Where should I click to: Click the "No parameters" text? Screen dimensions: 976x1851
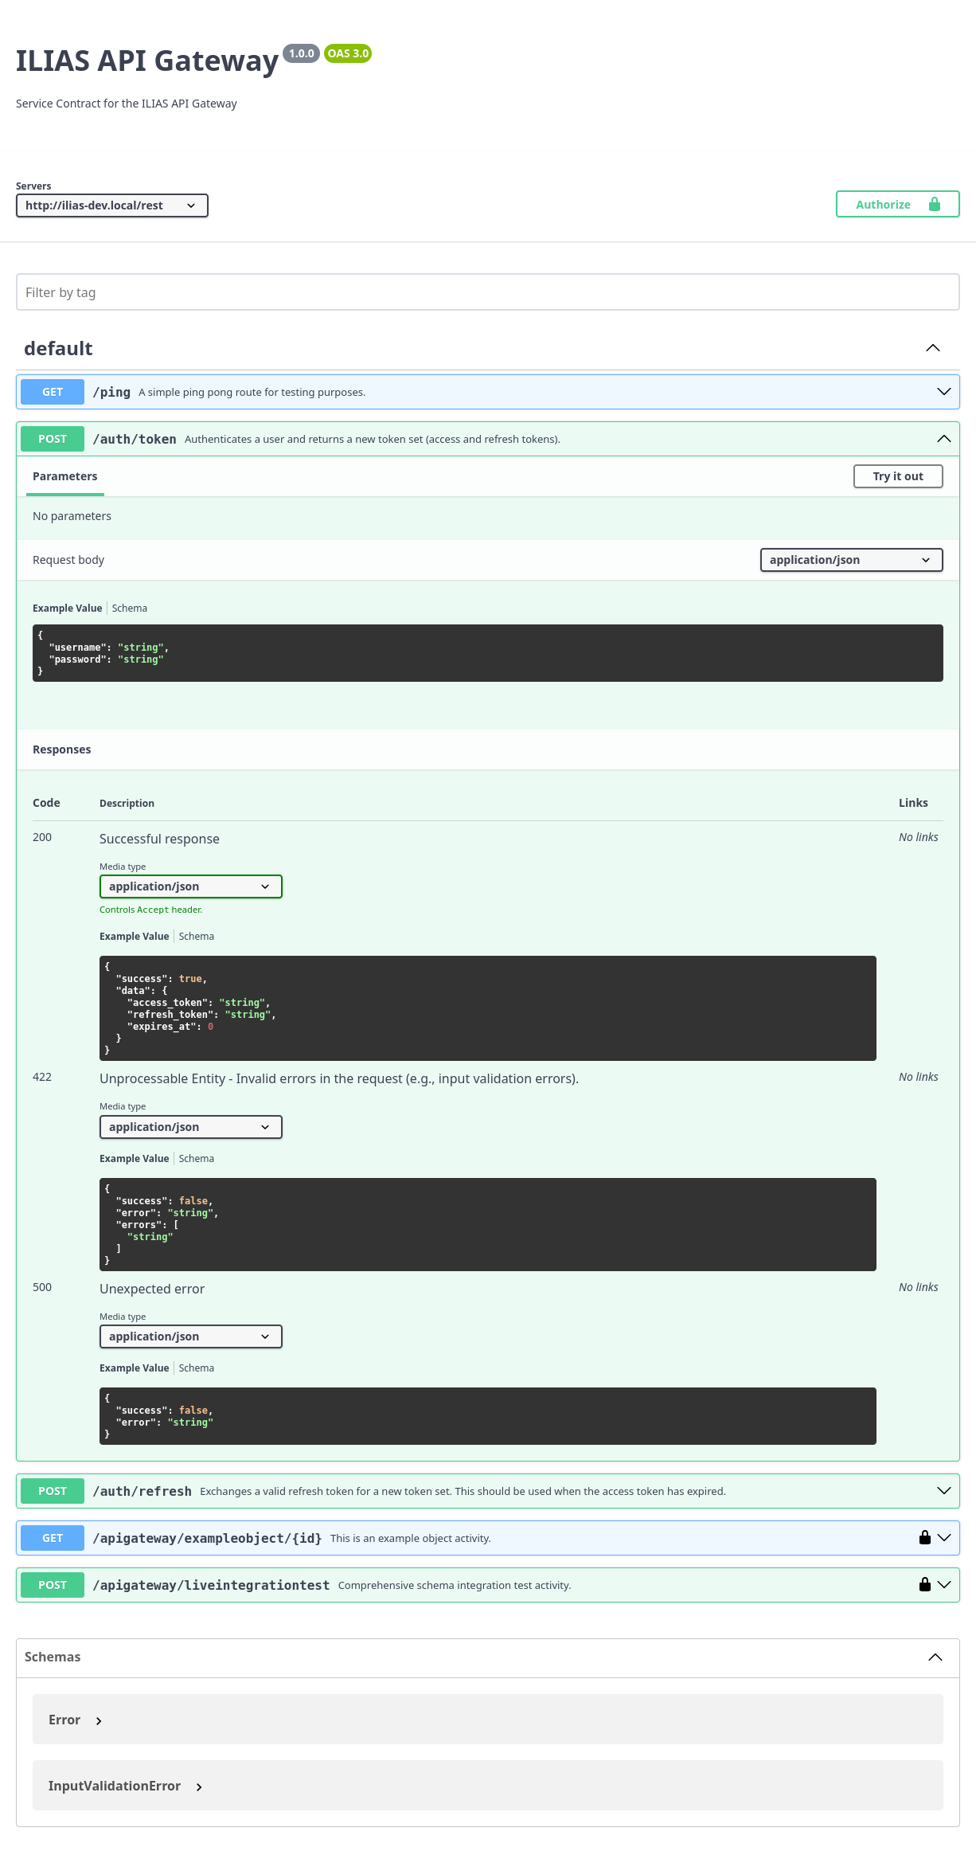[x=72, y=516]
